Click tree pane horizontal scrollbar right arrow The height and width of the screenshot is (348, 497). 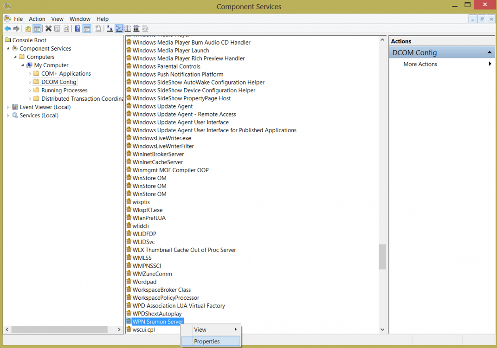point(119,329)
